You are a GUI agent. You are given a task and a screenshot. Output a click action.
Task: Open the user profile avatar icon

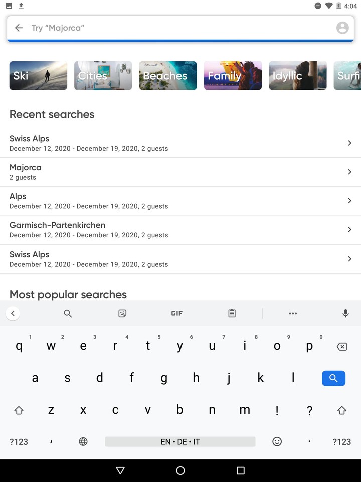[x=342, y=28]
